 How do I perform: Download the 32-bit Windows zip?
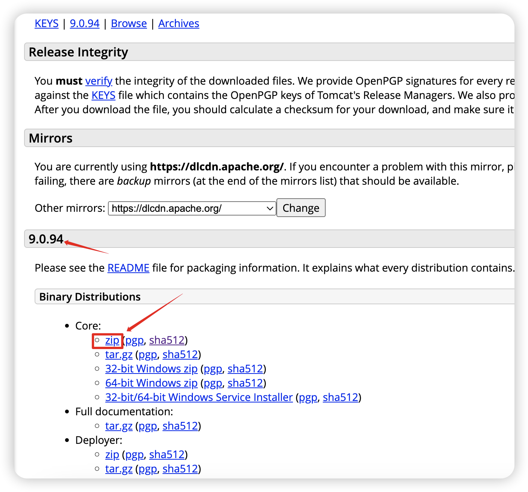[152, 369]
